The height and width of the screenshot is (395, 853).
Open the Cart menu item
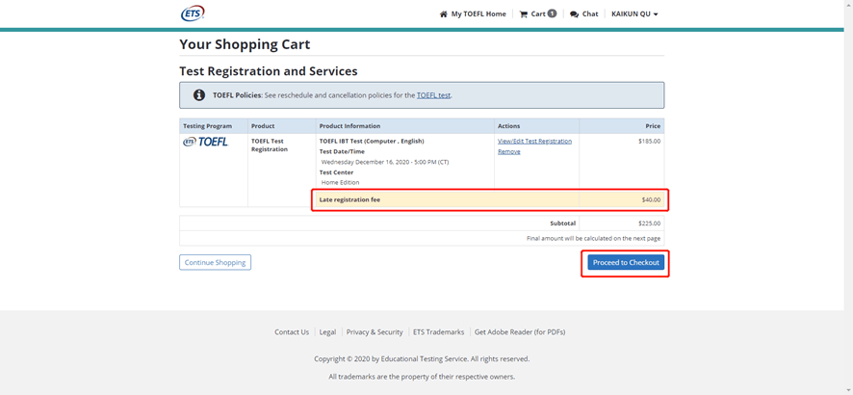click(538, 14)
